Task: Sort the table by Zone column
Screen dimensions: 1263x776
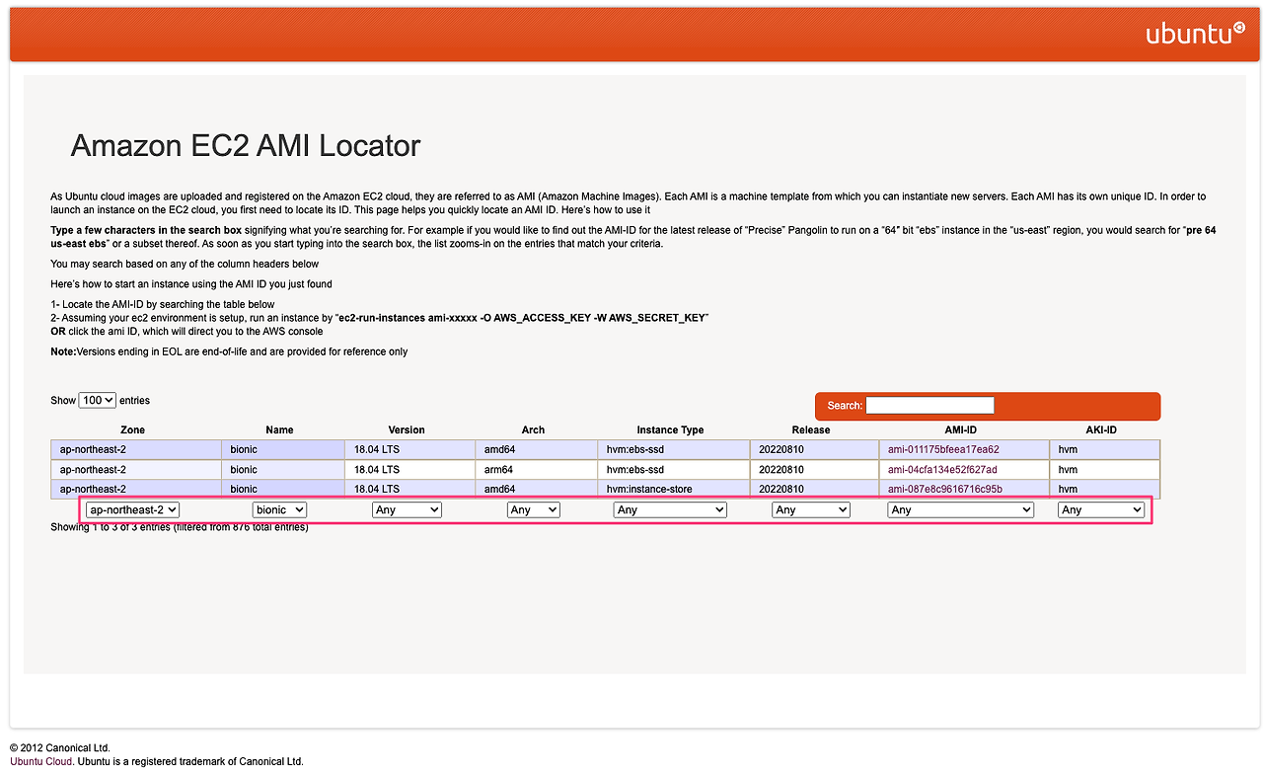Action: click(x=132, y=429)
